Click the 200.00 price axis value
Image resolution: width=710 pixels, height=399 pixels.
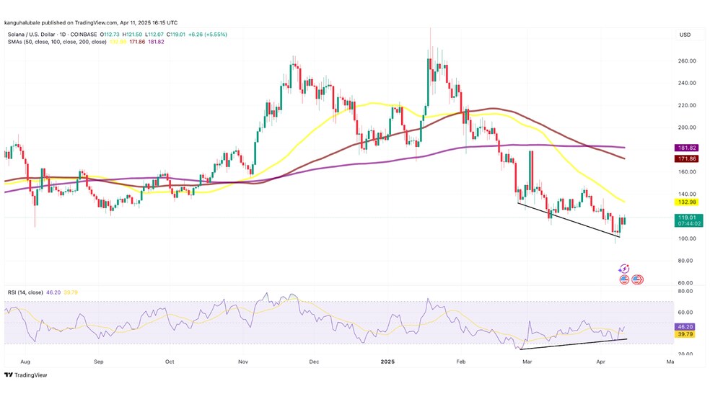click(x=687, y=127)
